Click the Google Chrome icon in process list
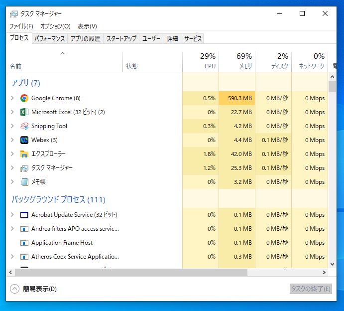This screenshot has width=344, height=311. coord(24,98)
